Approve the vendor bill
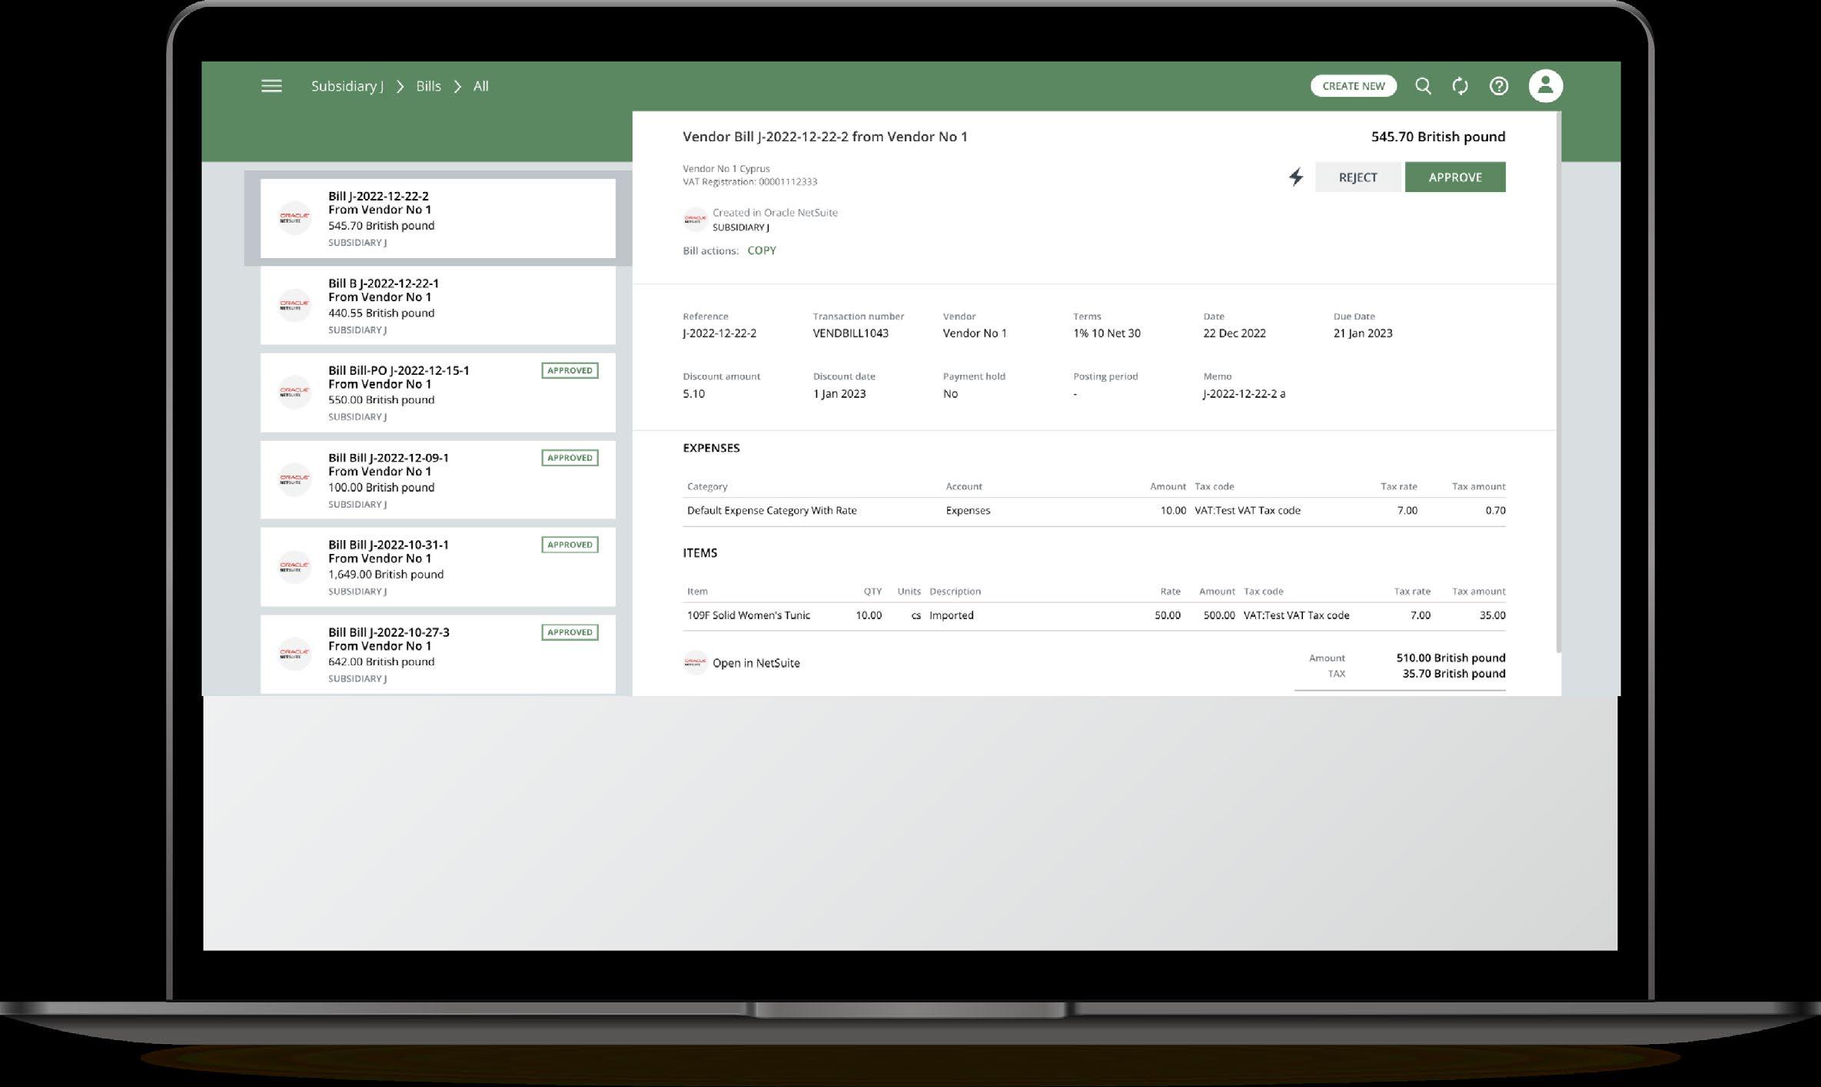The width and height of the screenshot is (1821, 1087). (x=1454, y=177)
